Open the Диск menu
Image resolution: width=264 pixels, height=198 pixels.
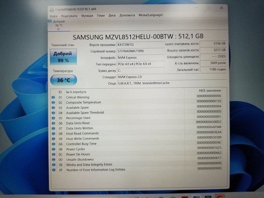pos(112,15)
